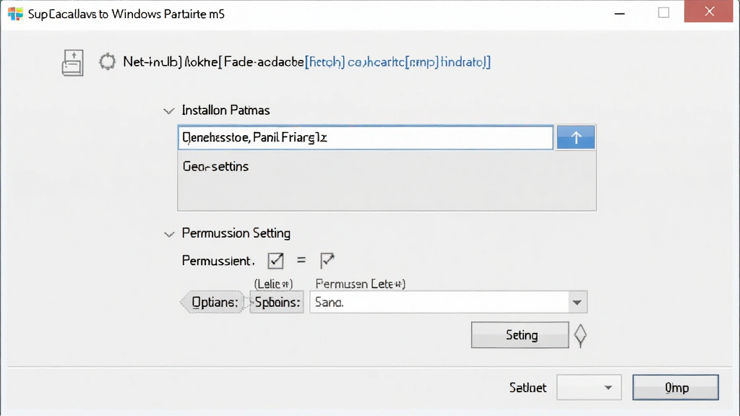Select the Spboins: tab
The height and width of the screenshot is (416, 740).
277,303
